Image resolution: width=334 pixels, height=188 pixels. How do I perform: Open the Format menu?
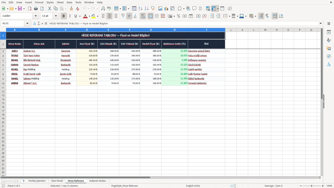click(39, 3)
